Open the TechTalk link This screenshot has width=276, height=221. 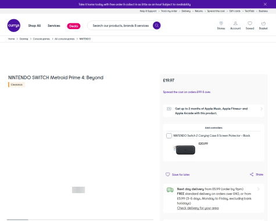[x=249, y=11]
